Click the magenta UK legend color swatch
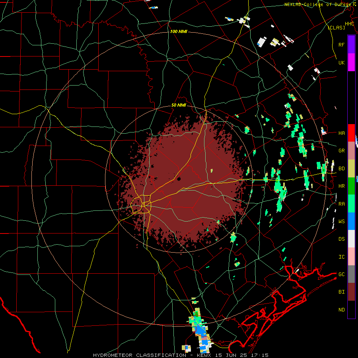This screenshot has height=358, width=358. [351, 62]
